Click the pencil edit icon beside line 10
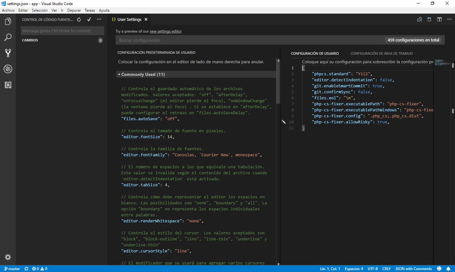This screenshot has height=272, width=455. point(284,122)
